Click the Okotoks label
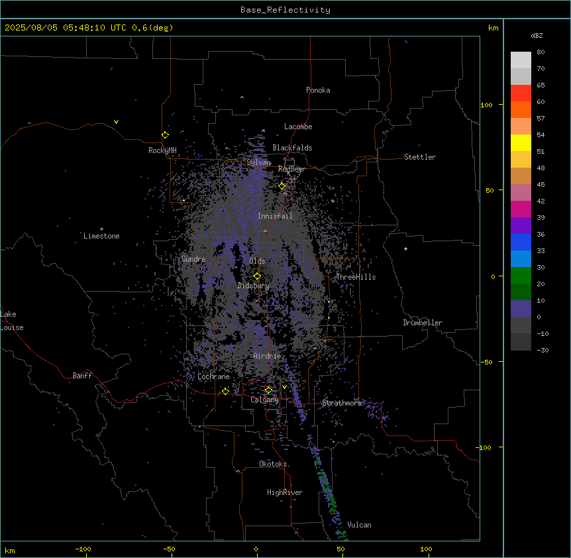The width and height of the screenshot is (571, 558). point(273,464)
